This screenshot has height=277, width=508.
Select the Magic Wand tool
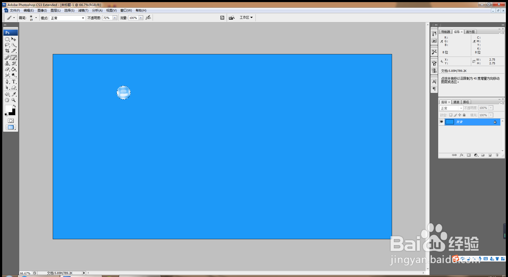[x=14, y=45]
